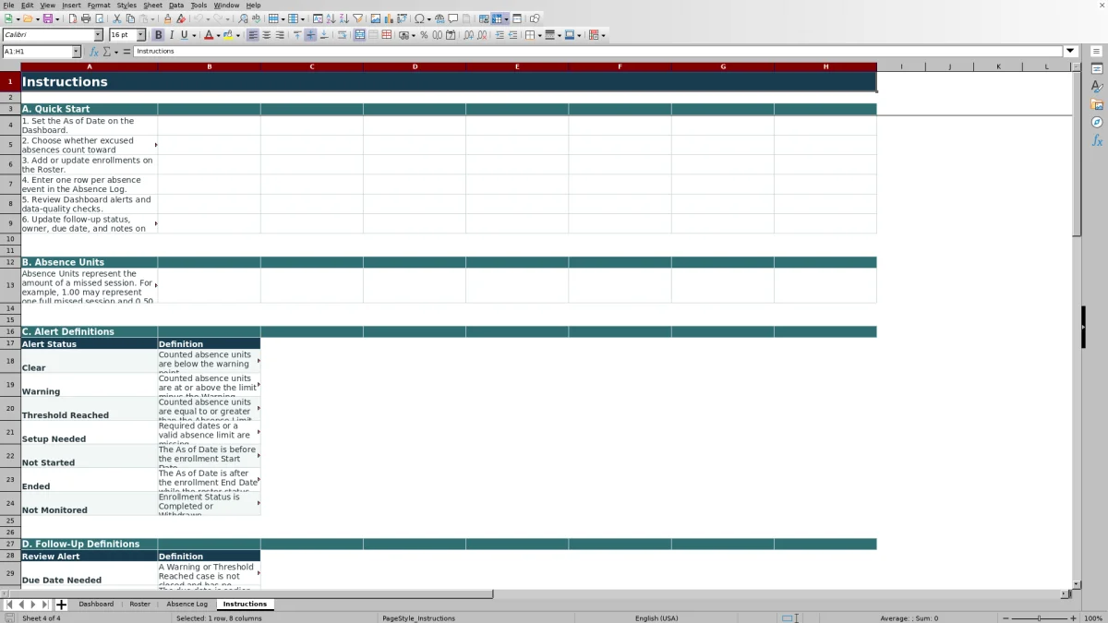Click the Insert Image icon

[375, 18]
